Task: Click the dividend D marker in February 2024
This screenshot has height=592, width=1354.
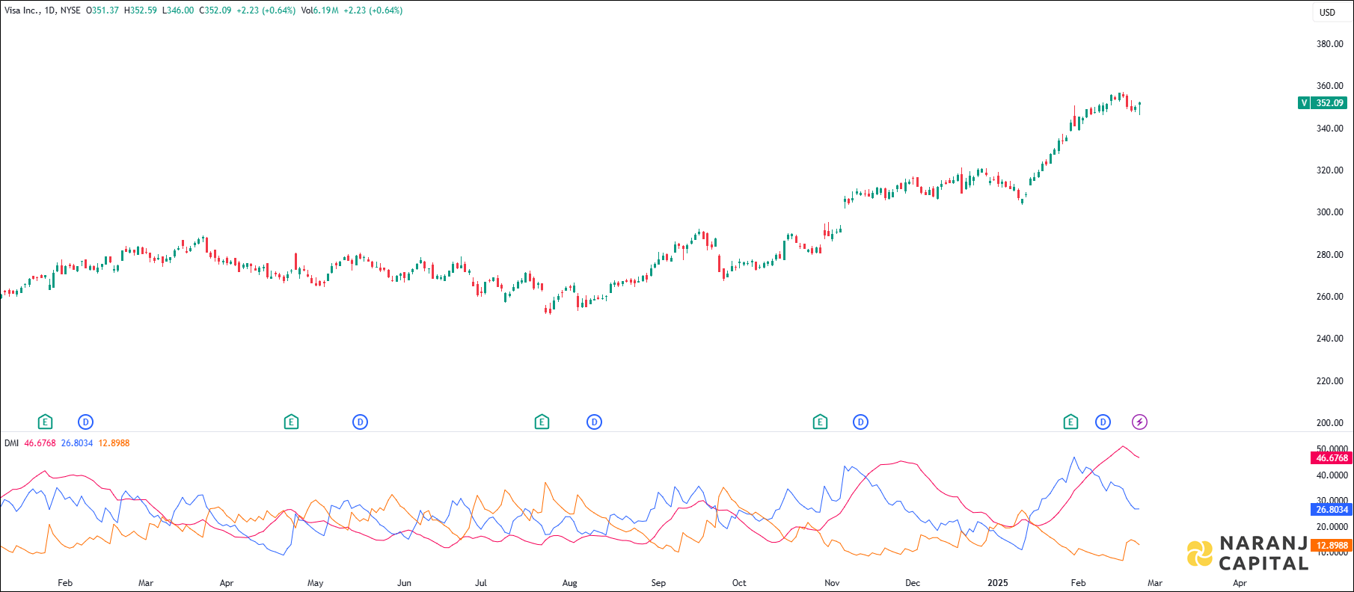Action: tap(86, 422)
